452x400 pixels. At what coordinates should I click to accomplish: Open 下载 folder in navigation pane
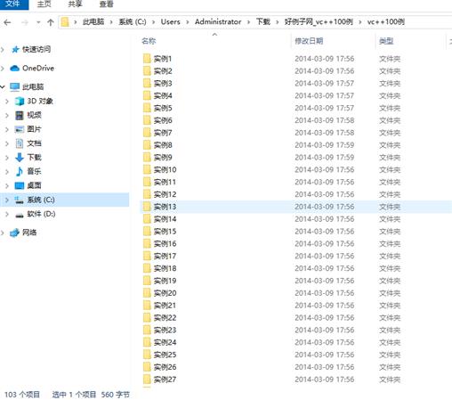click(34, 157)
